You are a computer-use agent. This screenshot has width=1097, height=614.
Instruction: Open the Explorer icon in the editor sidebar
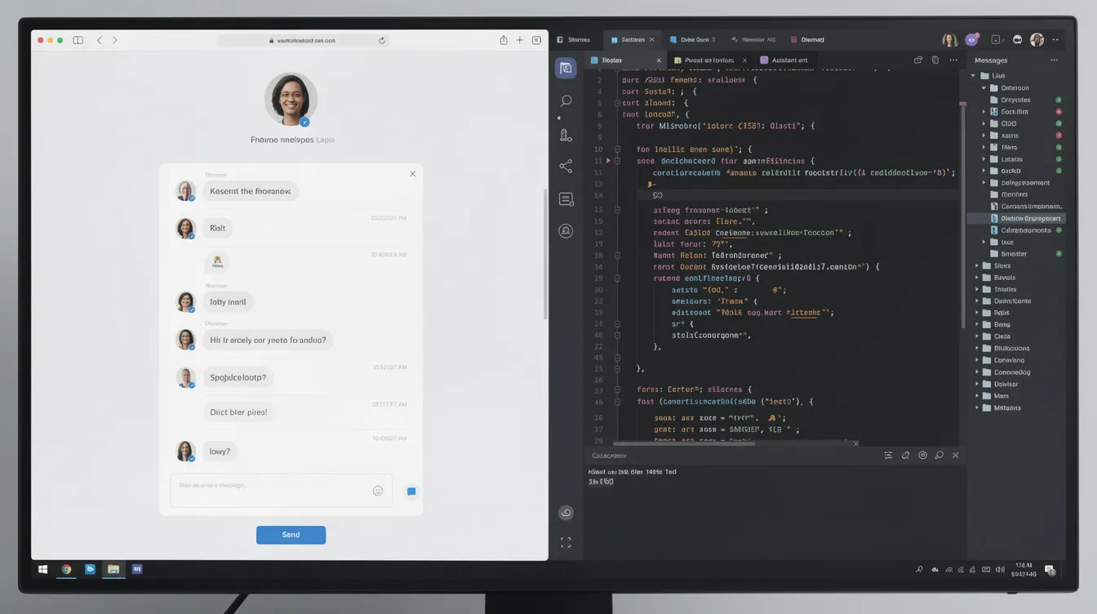(x=566, y=69)
